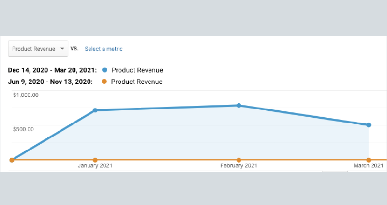Screen dimensions: 387x205
Task: Select the blue January 2021 data point
Action: [95, 110]
